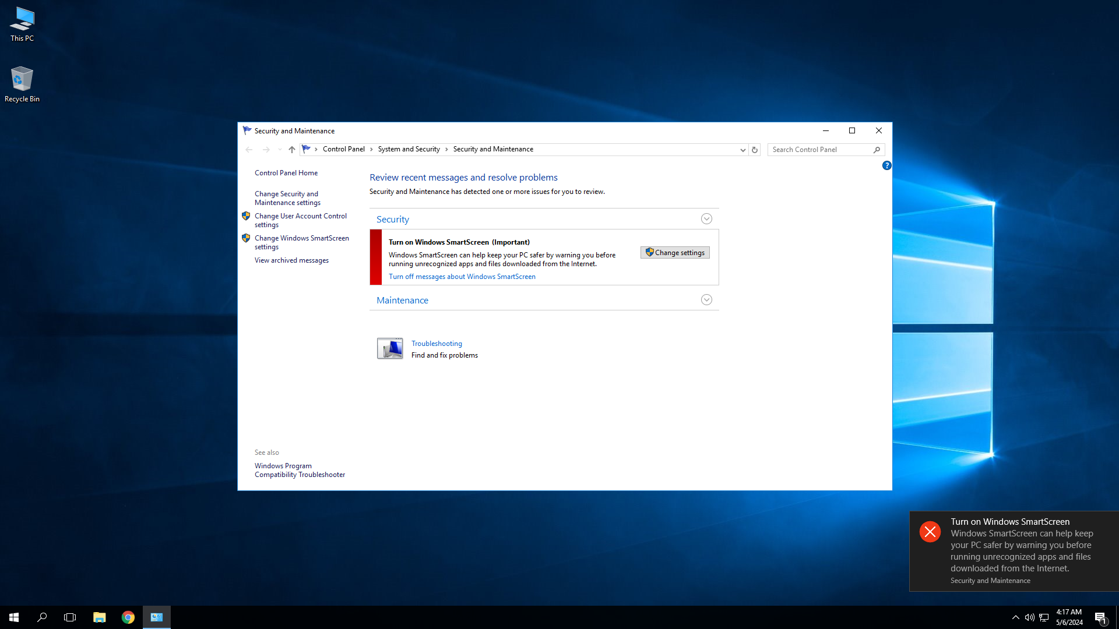Open This PC desktop icon
This screenshot has height=629, width=1119.
tap(22, 24)
